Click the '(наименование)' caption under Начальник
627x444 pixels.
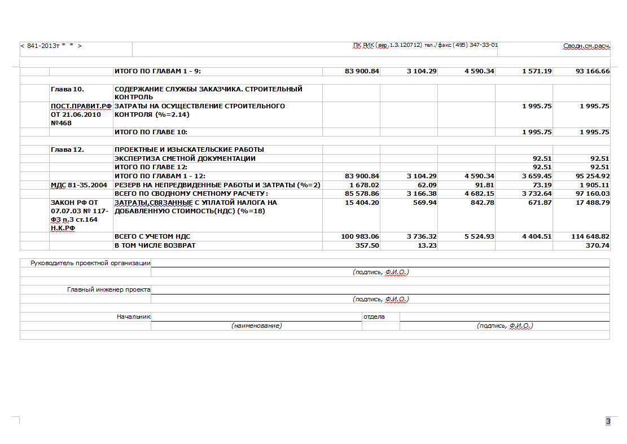(256, 326)
